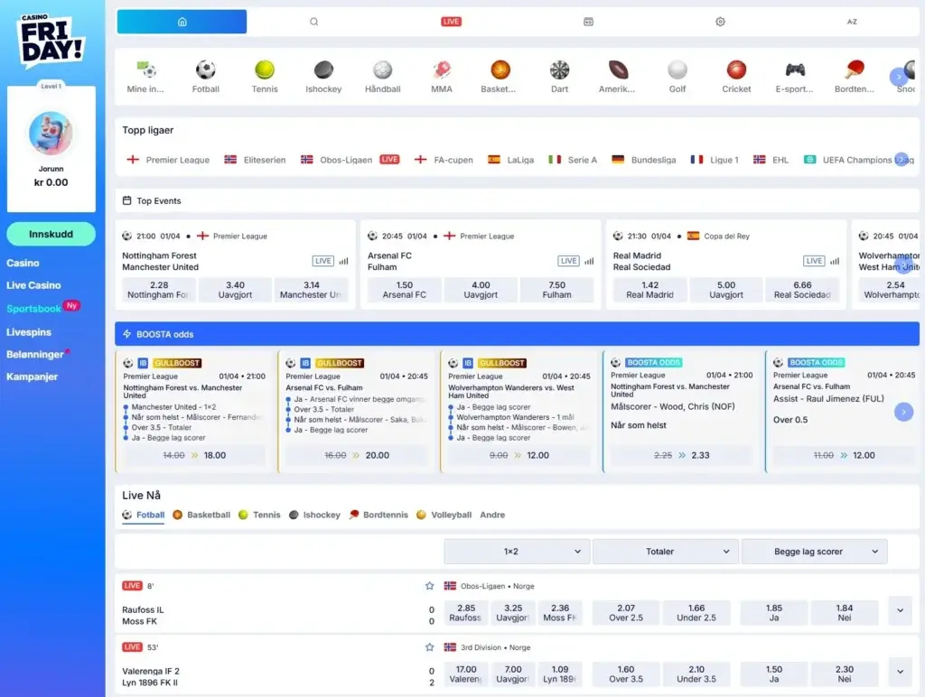Image resolution: width=925 pixels, height=697 pixels.
Task: Open Sportsbook in the sidebar
Action: click(33, 309)
